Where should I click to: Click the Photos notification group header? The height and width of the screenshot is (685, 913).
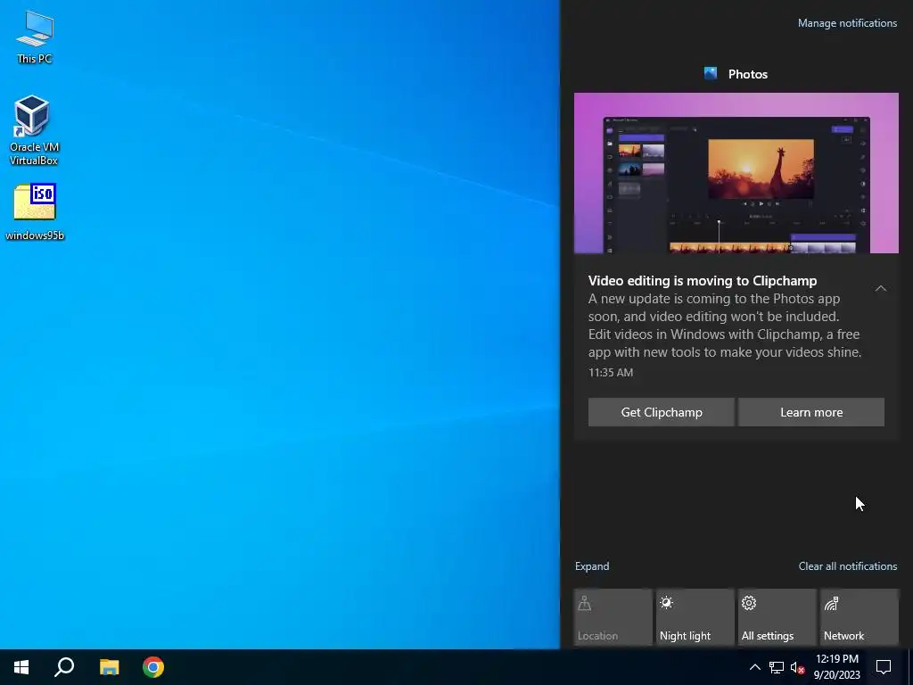pos(736,74)
